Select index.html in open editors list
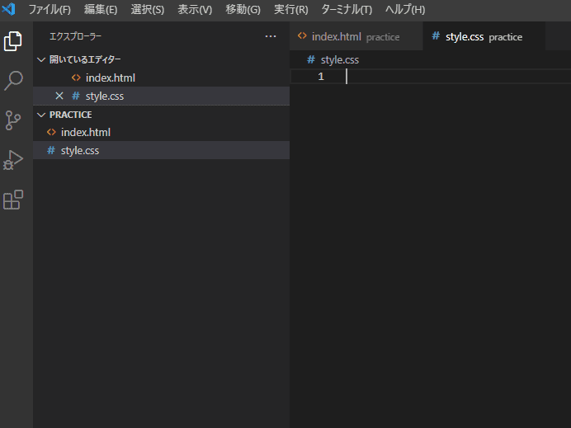The image size is (571, 428). pyautogui.click(x=110, y=78)
